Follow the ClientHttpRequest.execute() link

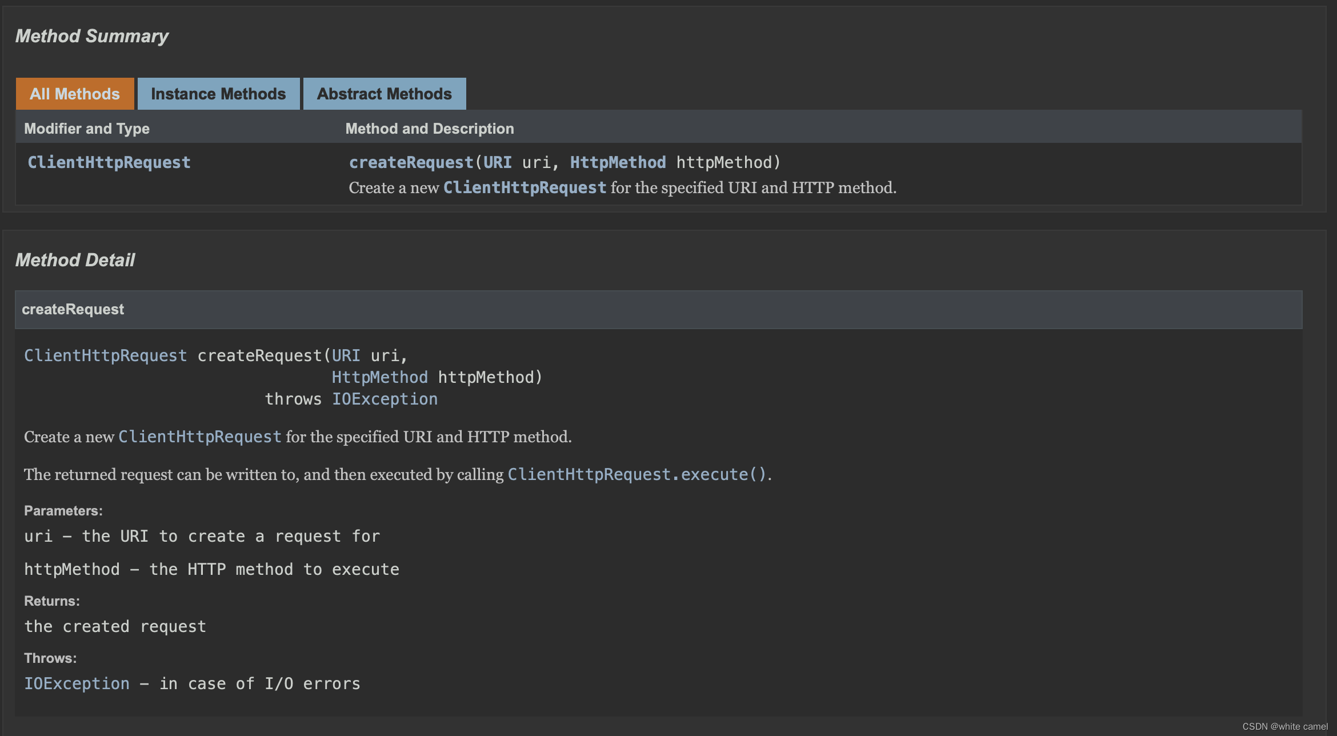(637, 474)
